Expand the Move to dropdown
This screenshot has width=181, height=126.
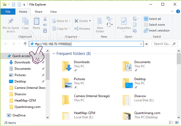pyautogui.click(x=70, y=21)
